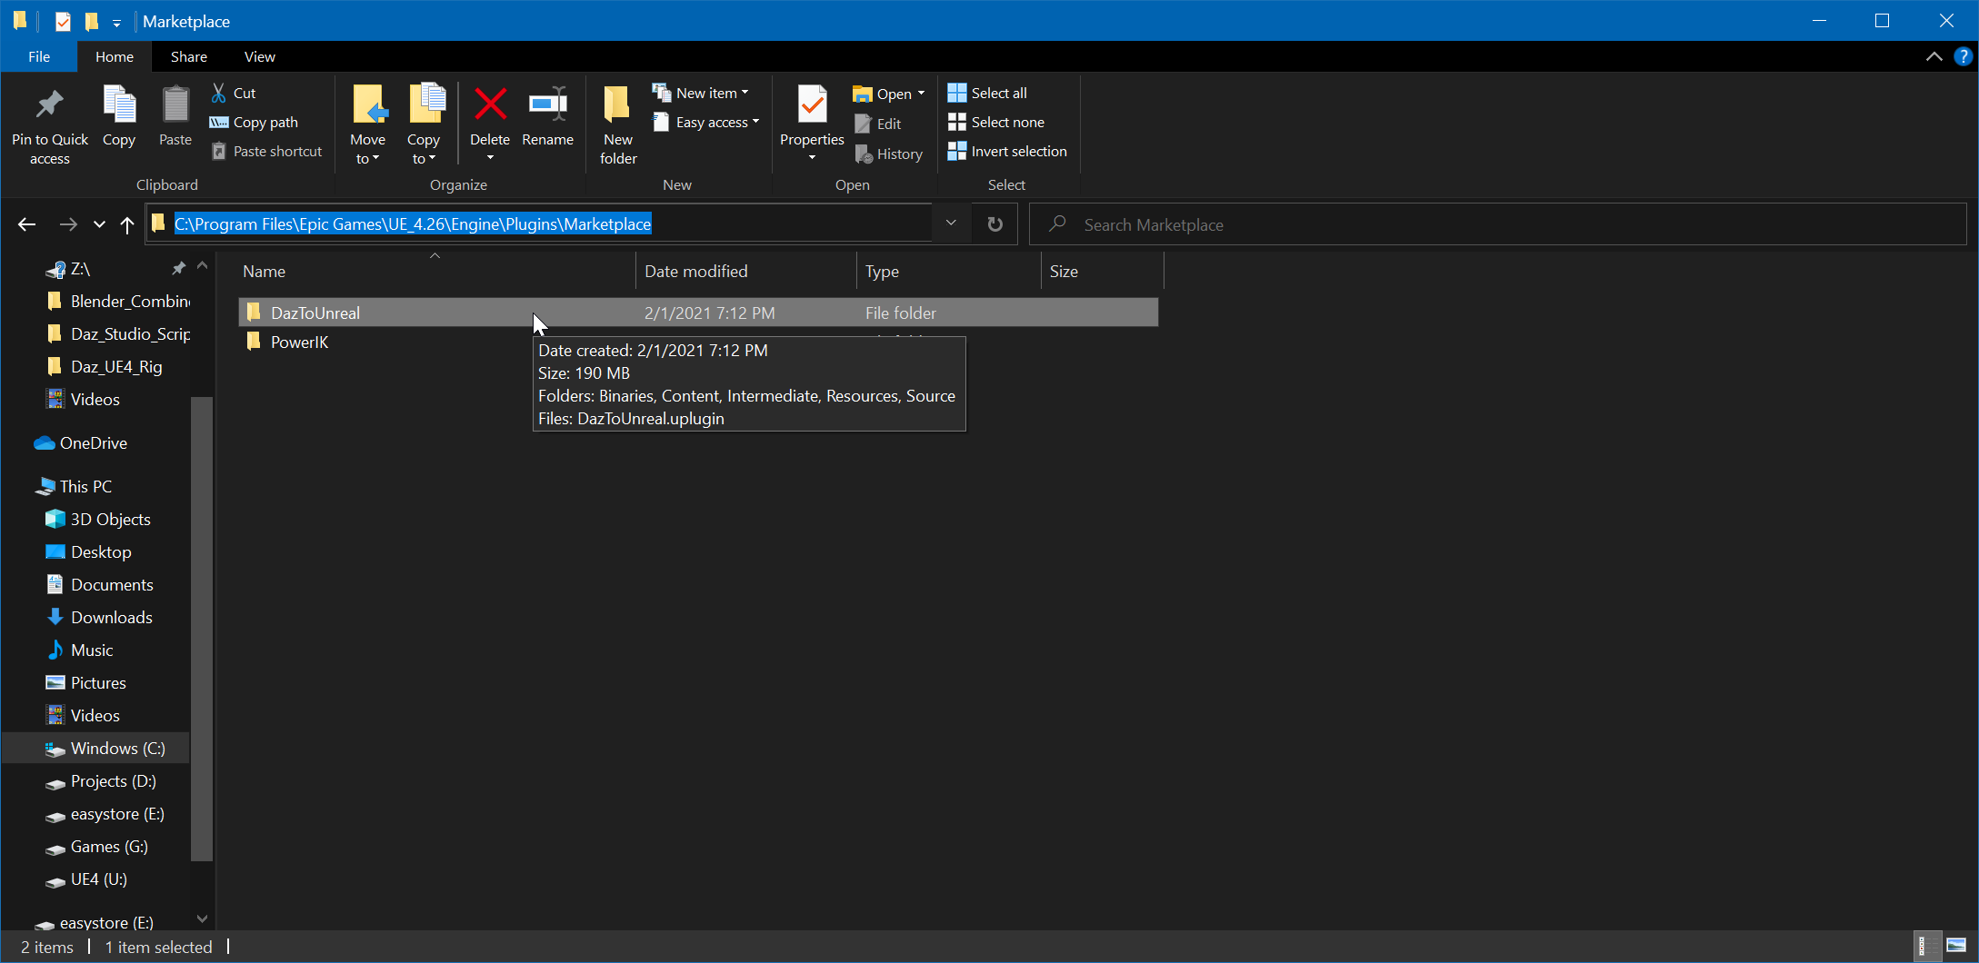1979x963 pixels.
Task: Click the Pin to Quick access icon
Action: click(49, 105)
